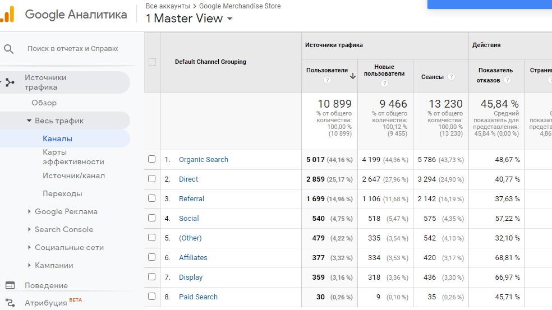The image size is (552, 310).
Task: Expand the Кампании section
Action: pos(29,265)
